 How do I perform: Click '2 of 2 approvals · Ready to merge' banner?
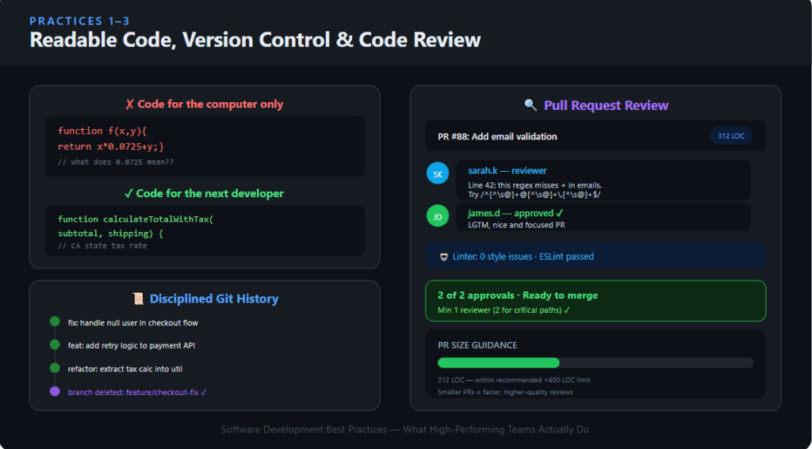point(596,301)
